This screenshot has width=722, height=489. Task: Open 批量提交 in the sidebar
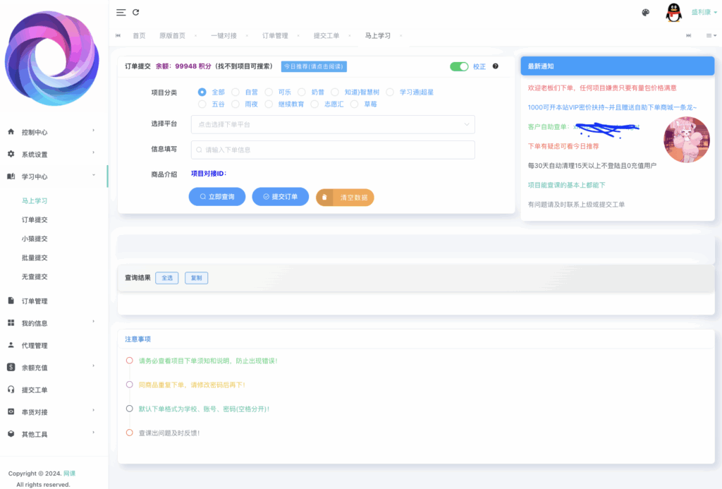(35, 258)
